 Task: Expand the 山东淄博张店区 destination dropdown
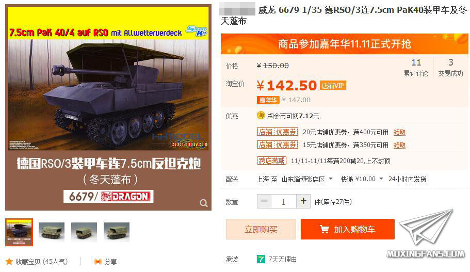[331, 179]
